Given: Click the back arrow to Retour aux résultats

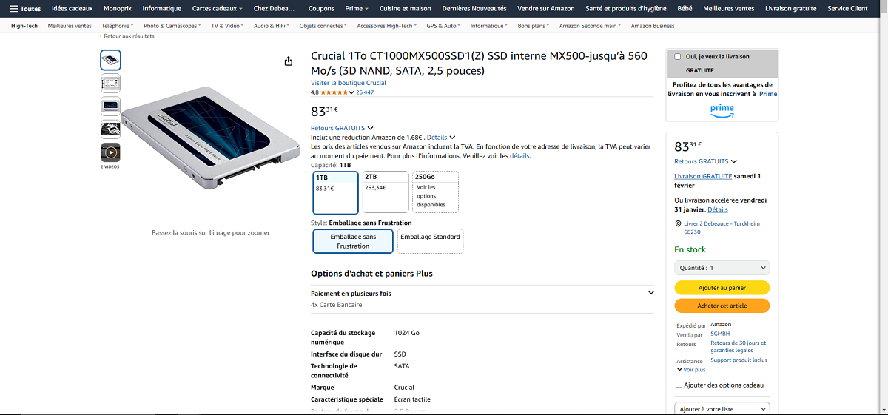Looking at the screenshot, I should pos(101,36).
